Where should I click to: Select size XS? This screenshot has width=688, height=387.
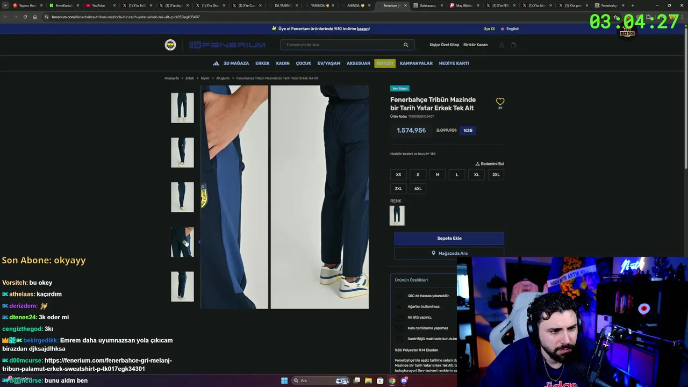coord(398,175)
